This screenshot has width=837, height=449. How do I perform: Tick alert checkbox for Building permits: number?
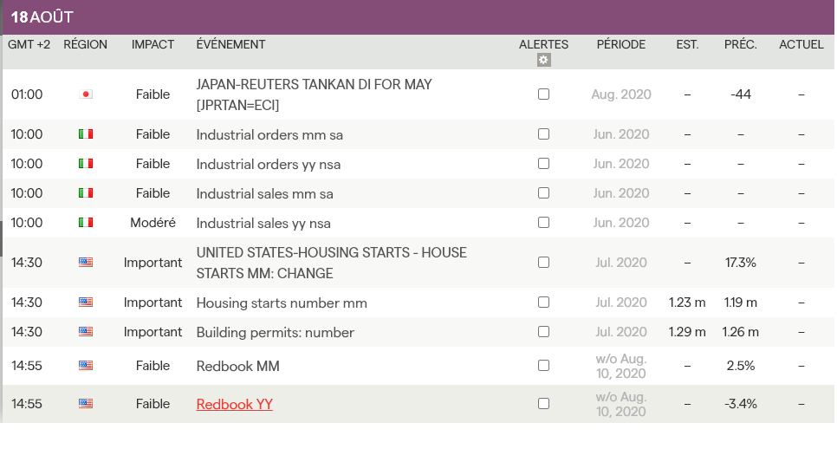click(543, 332)
